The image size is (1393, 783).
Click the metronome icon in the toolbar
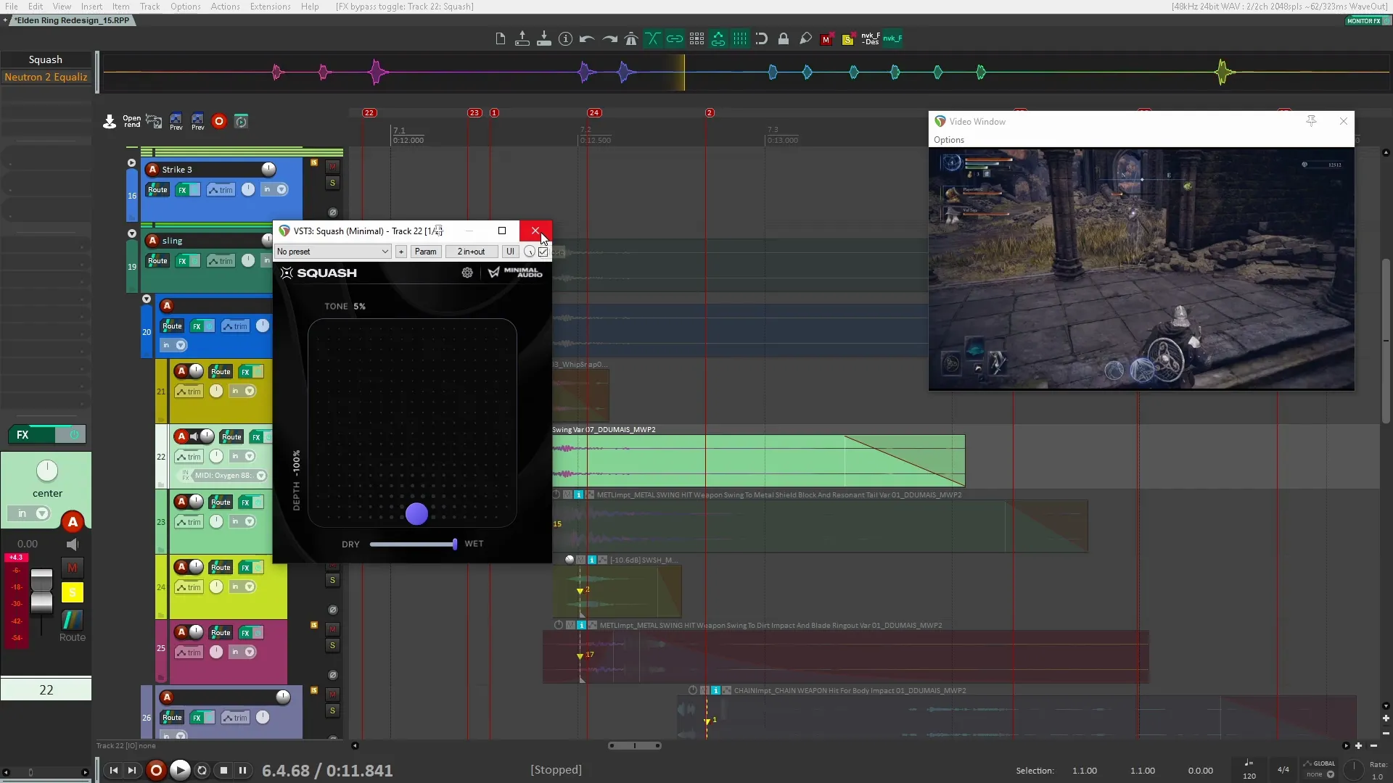632,39
